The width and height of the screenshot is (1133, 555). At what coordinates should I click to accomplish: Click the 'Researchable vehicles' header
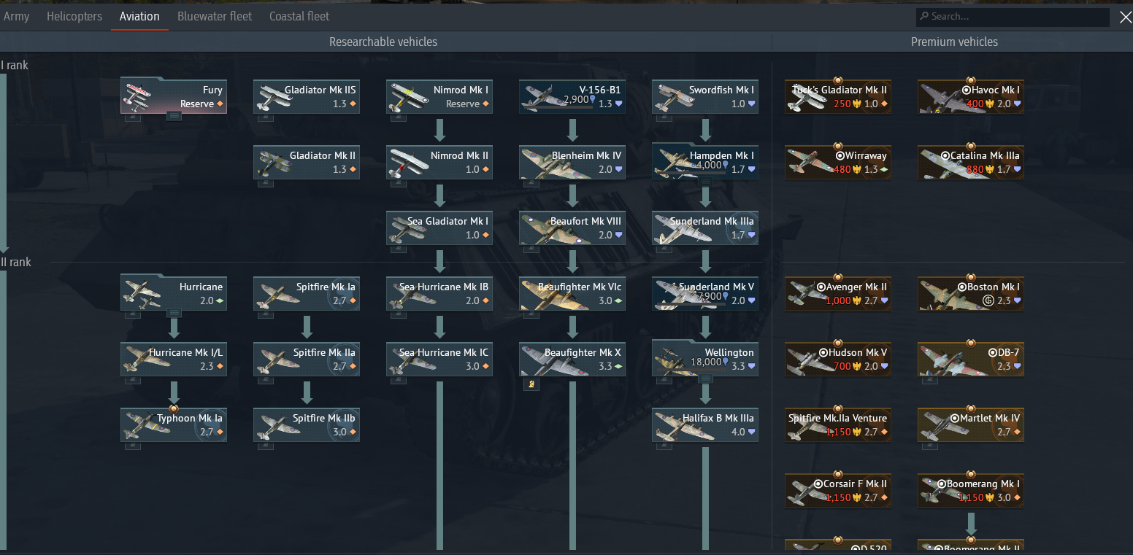(383, 42)
